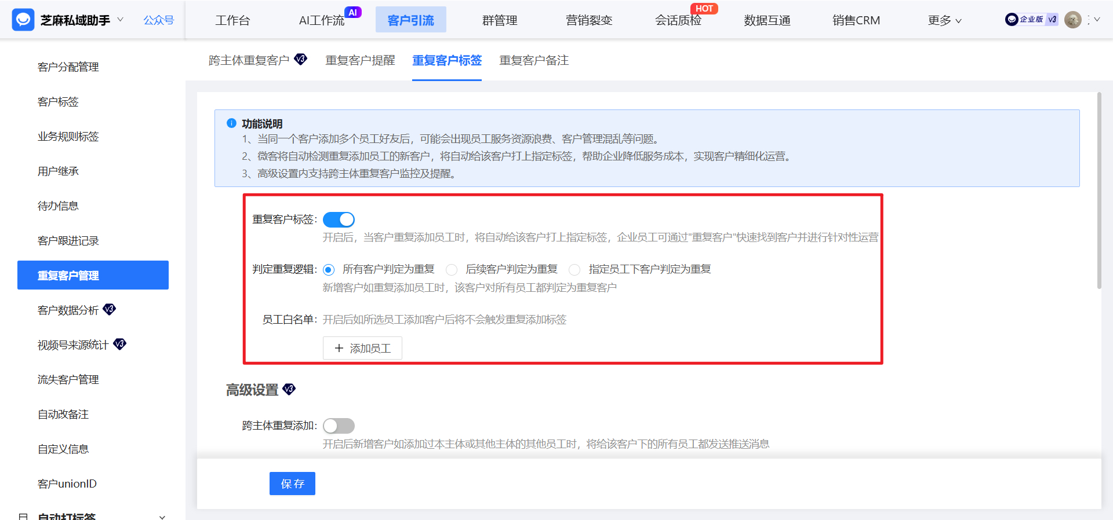The height and width of the screenshot is (520, 1113).
Task: Toggle the 重复客户标签 switch off
Action: [x=339, y=219]
